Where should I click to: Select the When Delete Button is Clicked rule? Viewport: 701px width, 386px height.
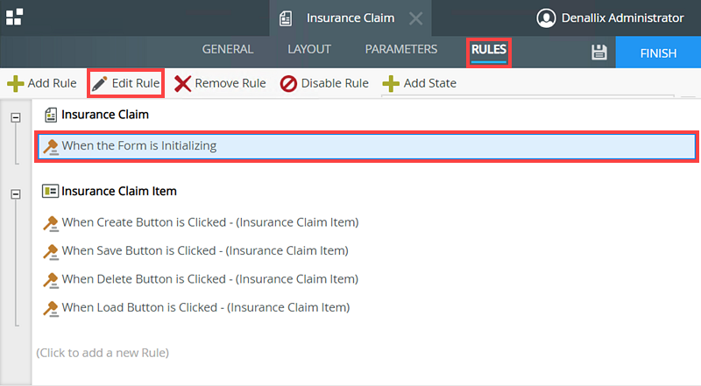(x=209, y=279)
